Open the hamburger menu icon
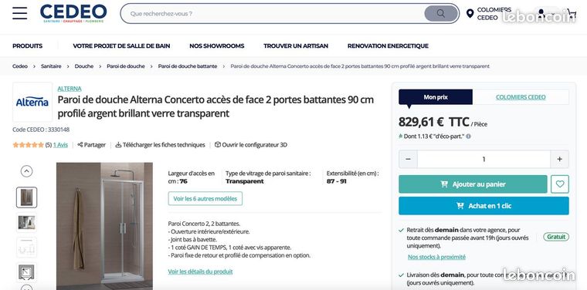This screenshot has width=587, height=290. click(x=19, y=13)
